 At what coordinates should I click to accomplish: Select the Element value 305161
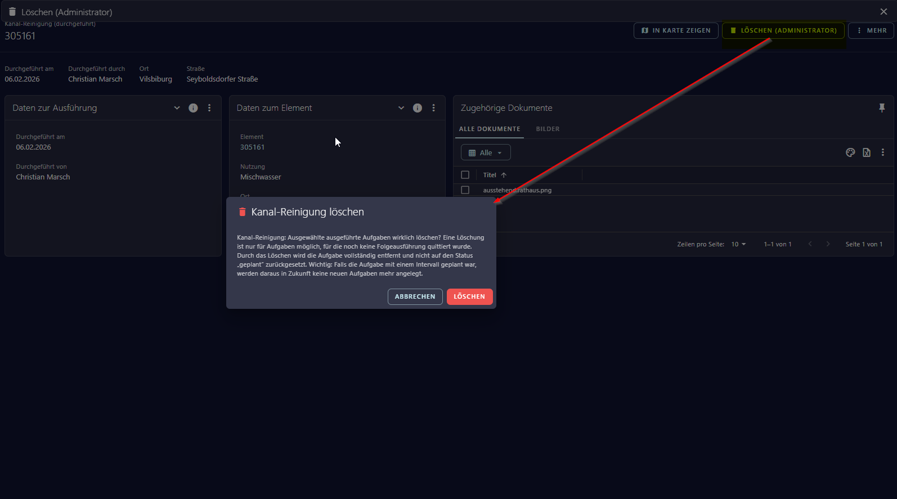[252, 147]
